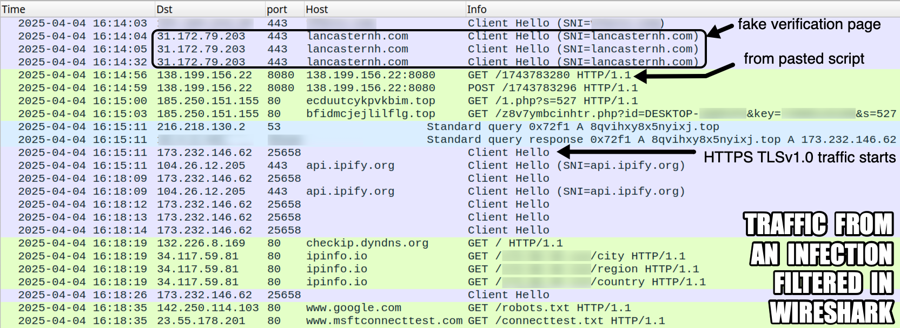Click the GET /z8v7ymbcinhtr.php request info
The width and height of the screenshot is (900, 328).
coord(682,114)
